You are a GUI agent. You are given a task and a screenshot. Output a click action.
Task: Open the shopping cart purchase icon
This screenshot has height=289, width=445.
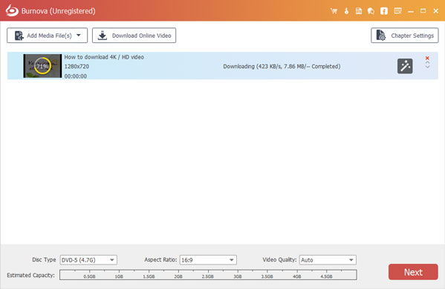(x=334, y=11)
